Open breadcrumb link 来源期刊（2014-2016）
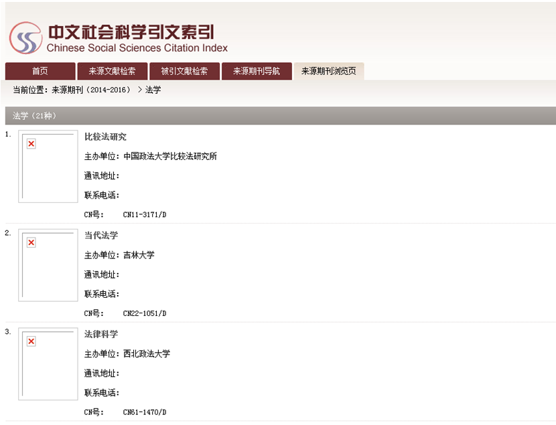This screenshot has width=556, height=425. [90, 90]
